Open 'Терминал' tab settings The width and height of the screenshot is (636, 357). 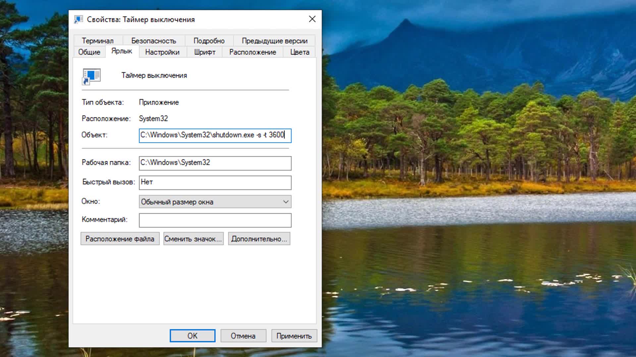click(x=97, y=41)
